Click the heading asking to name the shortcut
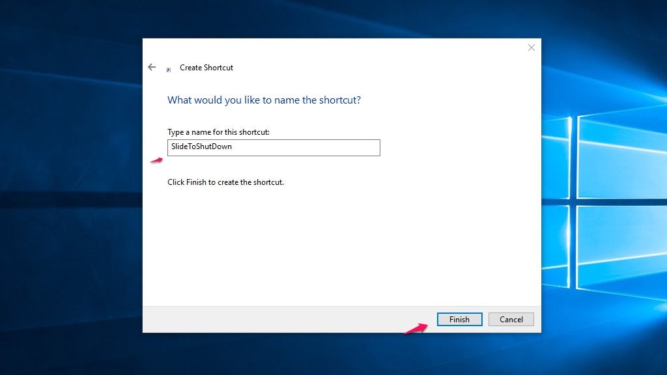This screenshot has width=667, height=375. pyautogui.click(x=264, y=100)
